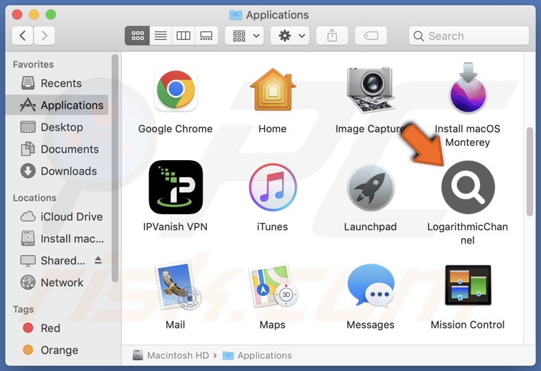Switch to icon view
Image resolution: width=541 pixels, height=371 pixels.
(138, 36)
